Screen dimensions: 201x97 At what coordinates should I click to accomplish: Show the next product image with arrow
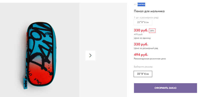tap(90, 55)
